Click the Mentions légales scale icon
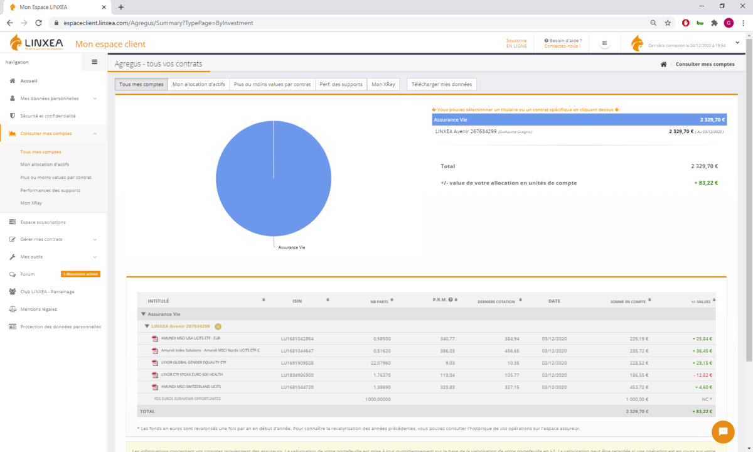Image resolution: width=753 pixels, height=452 pixels. point(13,309)
